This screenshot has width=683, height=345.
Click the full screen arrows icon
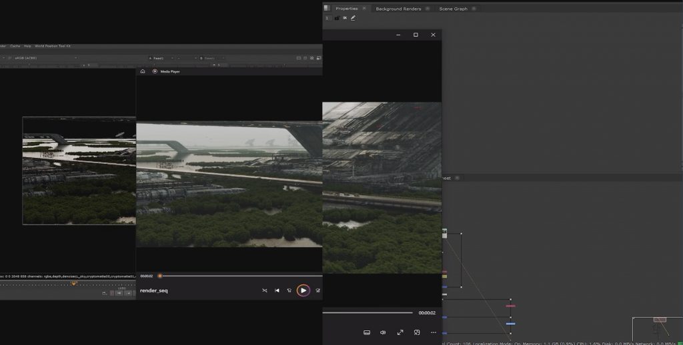(400, 332)
